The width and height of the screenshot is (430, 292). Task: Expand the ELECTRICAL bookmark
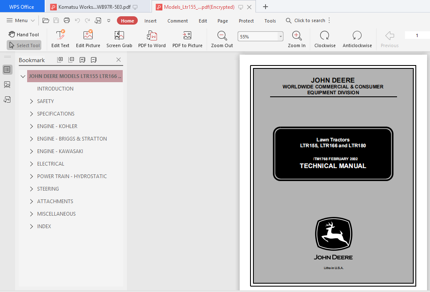click(32, 164)
